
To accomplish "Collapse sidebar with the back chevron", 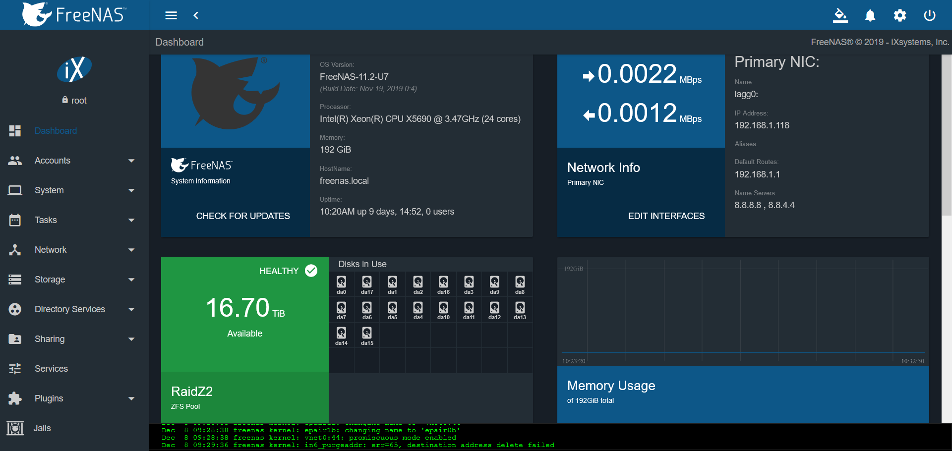I will click(x=196, y=15).
